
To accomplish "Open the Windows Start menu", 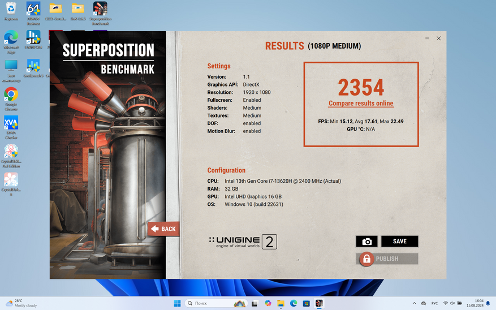I will (177, 303).
